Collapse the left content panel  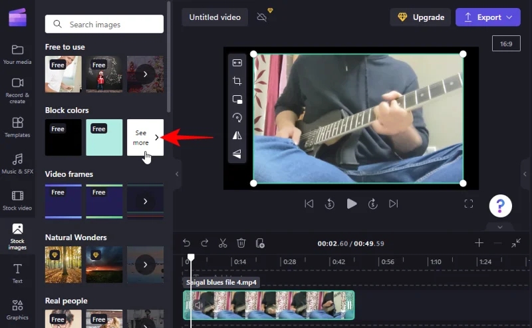coord(177,174)
